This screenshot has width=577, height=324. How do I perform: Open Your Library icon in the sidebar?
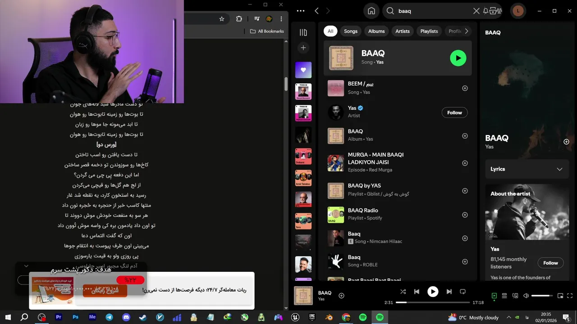coord(303,32)
